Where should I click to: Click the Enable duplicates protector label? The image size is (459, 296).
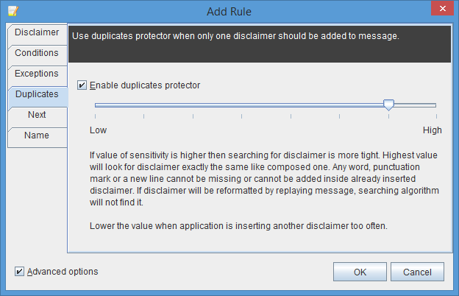145,85
